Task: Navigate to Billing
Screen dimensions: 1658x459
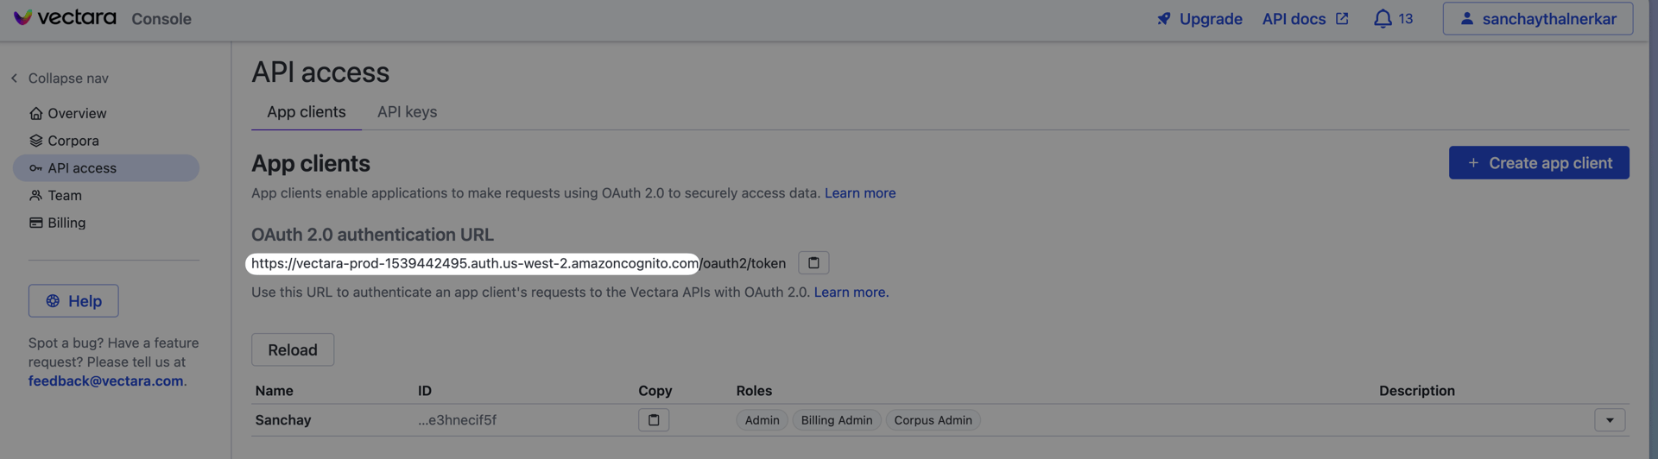Action: (66, 223)
